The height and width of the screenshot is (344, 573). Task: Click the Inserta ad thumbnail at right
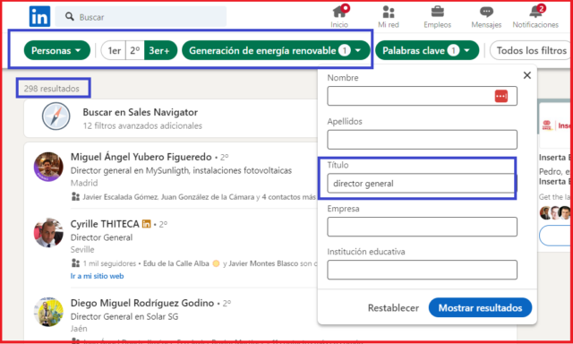click(556, 125)
